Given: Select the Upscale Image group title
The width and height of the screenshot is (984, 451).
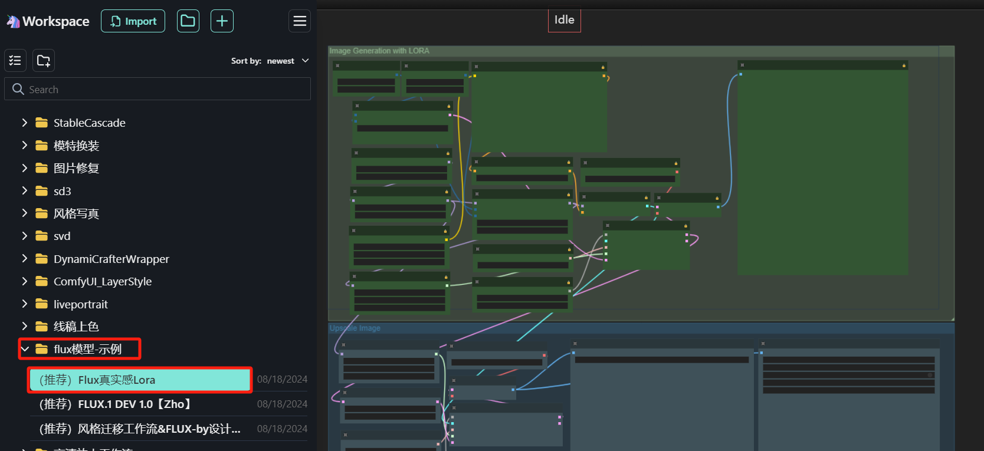Looking at the screenshot, I should coord(355,328).
